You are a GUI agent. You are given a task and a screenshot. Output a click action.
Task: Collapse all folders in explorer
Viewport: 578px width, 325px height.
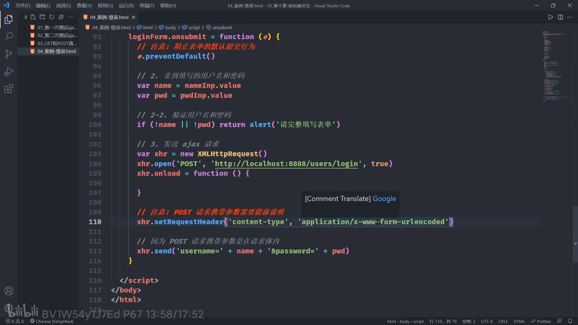(x=61, y=17)
